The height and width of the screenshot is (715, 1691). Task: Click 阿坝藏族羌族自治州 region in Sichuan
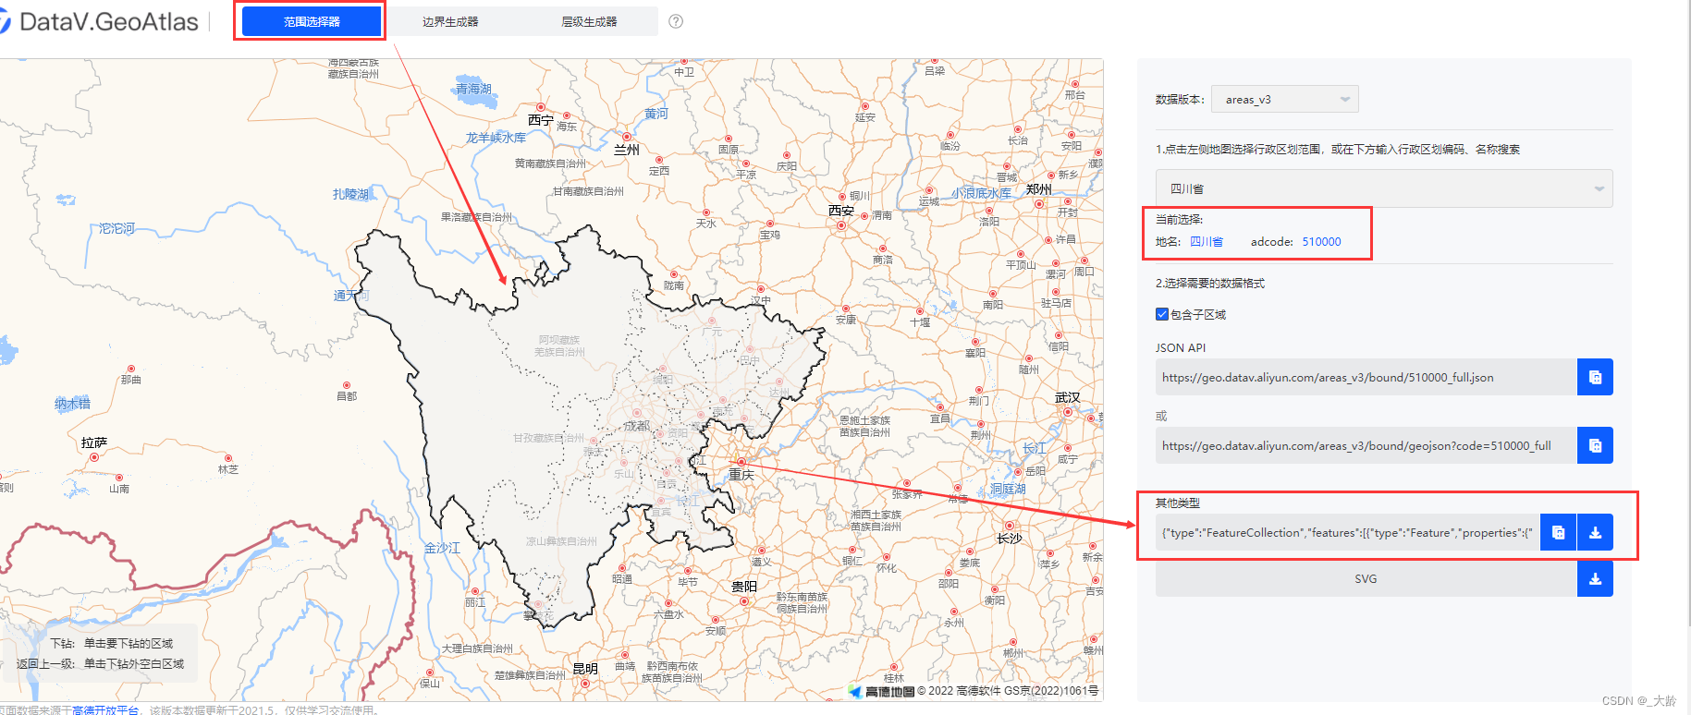(559, 345)
